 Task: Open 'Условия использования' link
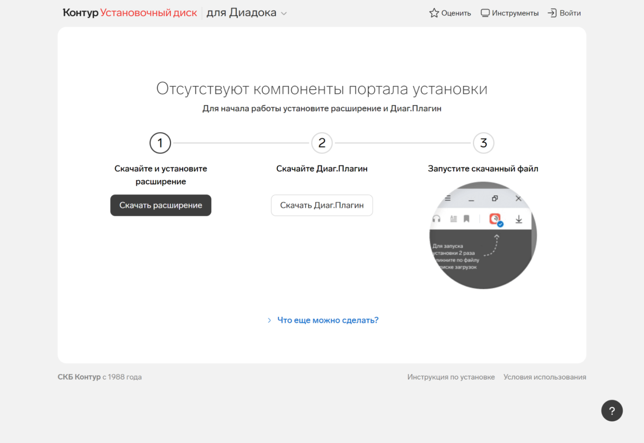pyautogui.click(x=545, y=377)
